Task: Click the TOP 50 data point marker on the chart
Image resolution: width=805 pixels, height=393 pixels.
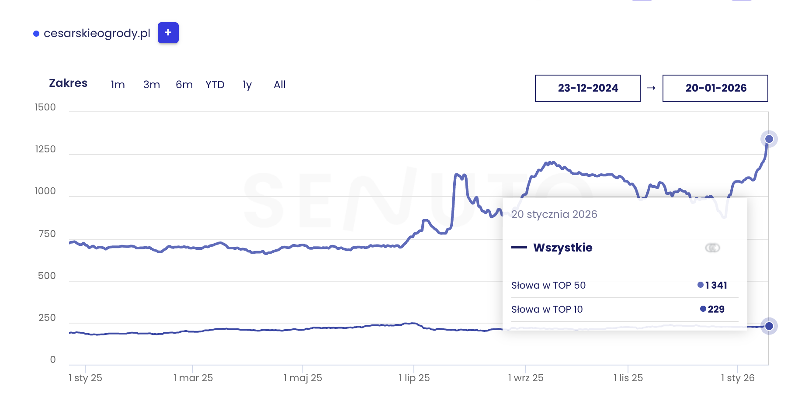Action: tap(769, 139)
